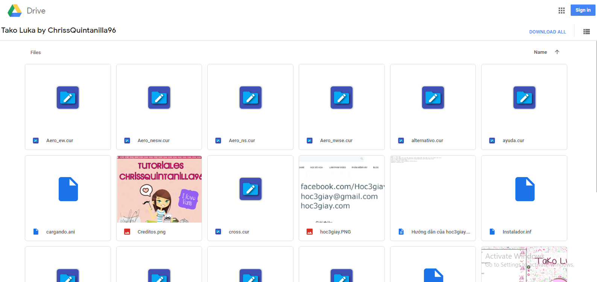Click small type icon beside Aero_nesw.cur

[x=127, y=141]
